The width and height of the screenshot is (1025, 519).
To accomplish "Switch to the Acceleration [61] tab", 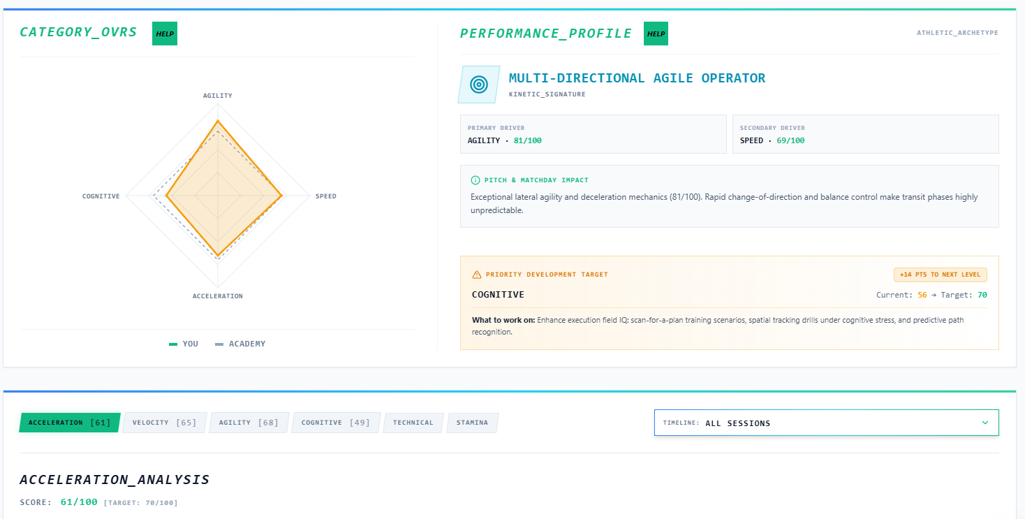I will tap(70, 423).
